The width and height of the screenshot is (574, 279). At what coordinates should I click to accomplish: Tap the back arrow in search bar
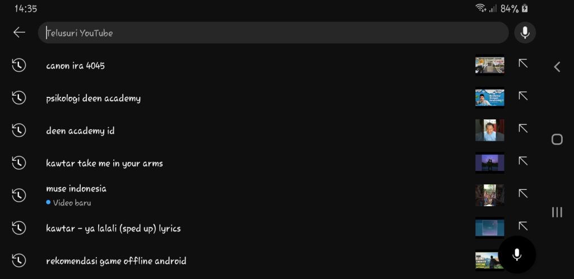point(20,32)
